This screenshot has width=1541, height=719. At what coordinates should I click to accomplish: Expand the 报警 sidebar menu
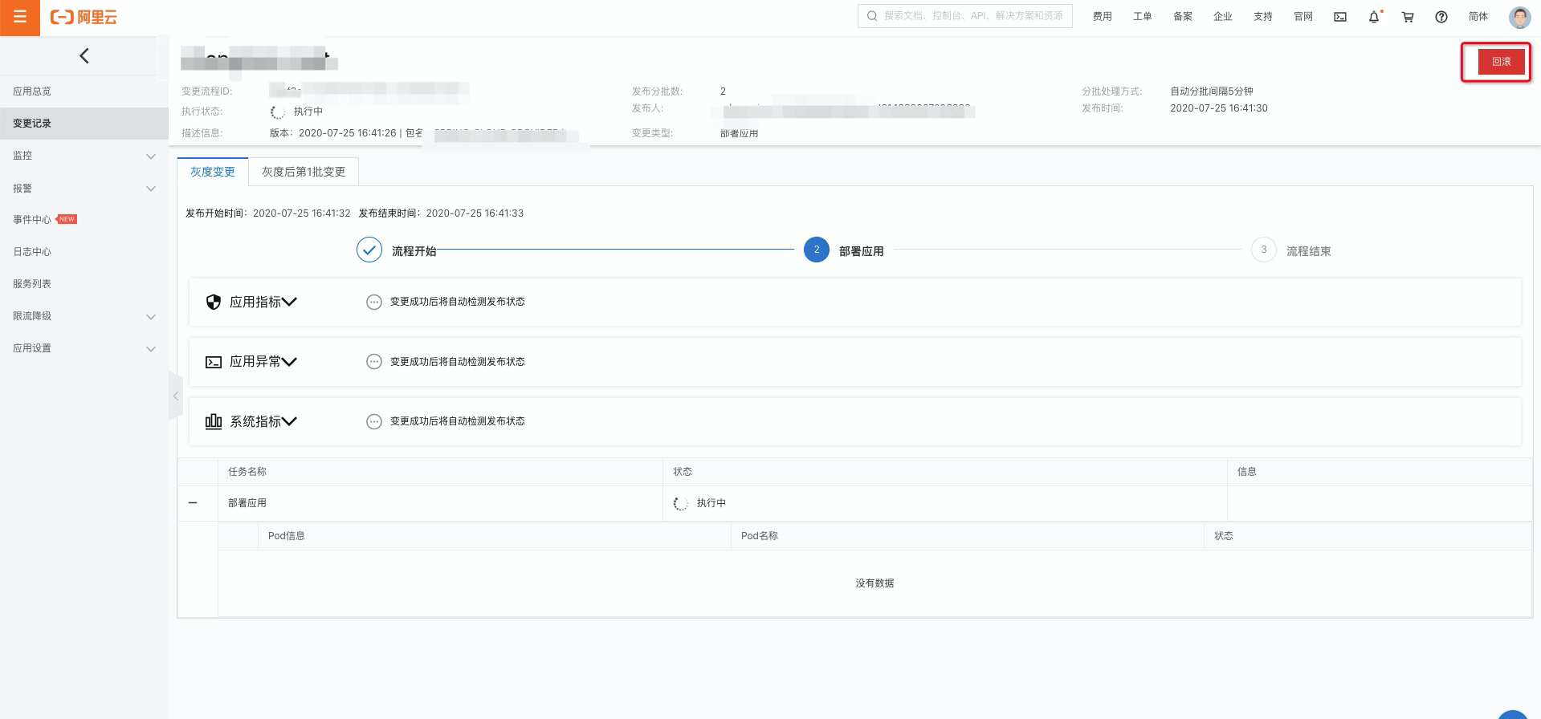point(151,189)
